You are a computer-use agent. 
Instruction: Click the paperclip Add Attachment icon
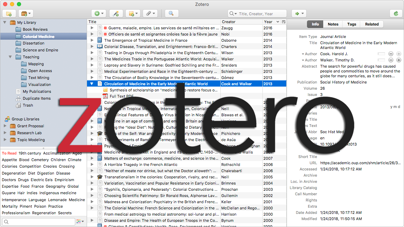pyautogui.click(x=150, y=14)
